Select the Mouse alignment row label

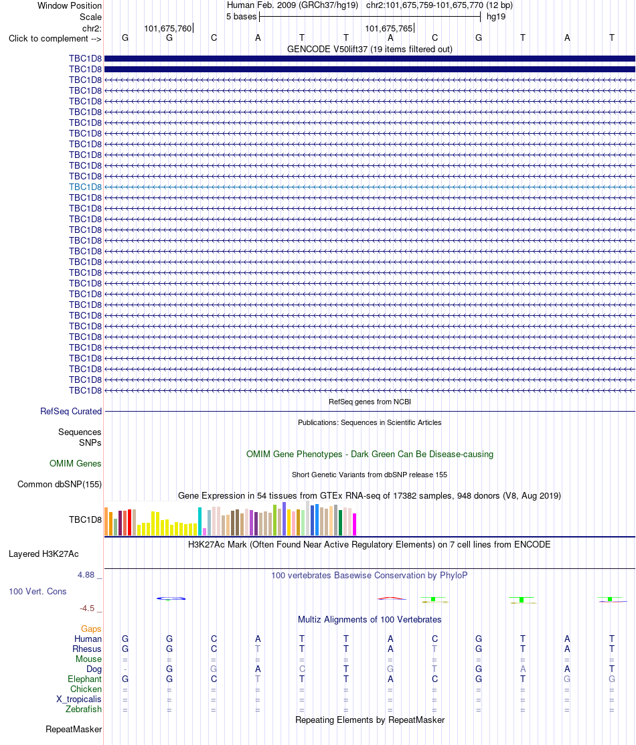(88, 659)
